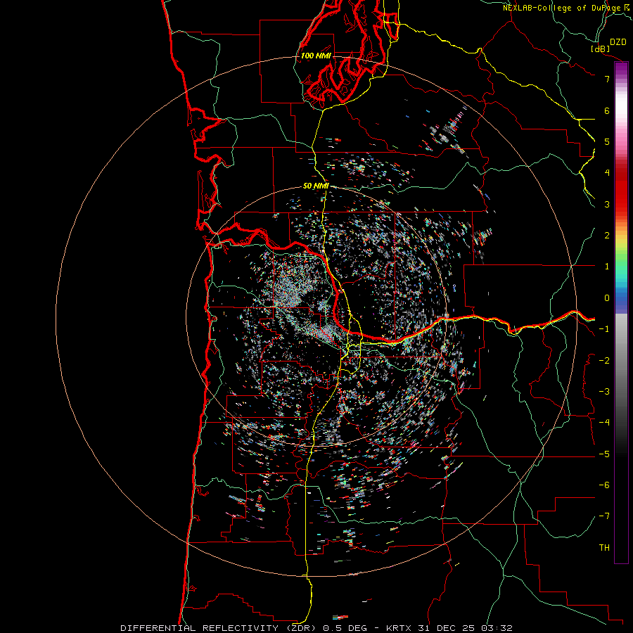
Task: Click the 7 value on the color scale
Action: (607, 79)
